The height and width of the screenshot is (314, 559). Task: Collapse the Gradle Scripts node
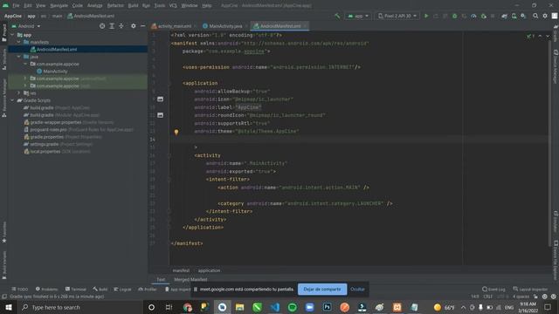point(12,100)
